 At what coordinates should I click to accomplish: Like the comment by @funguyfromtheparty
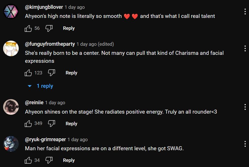point(28,73)
